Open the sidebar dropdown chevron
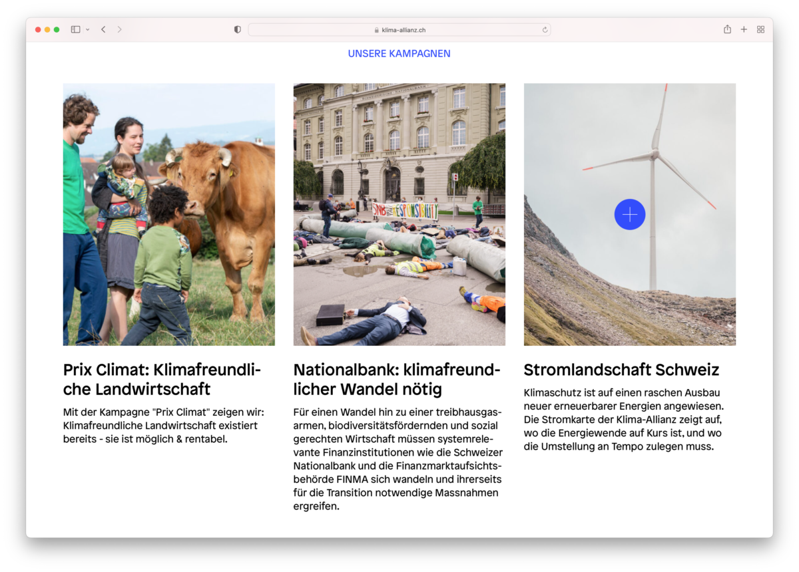Viewport: 799px width, 572px height. pos(87,30)
